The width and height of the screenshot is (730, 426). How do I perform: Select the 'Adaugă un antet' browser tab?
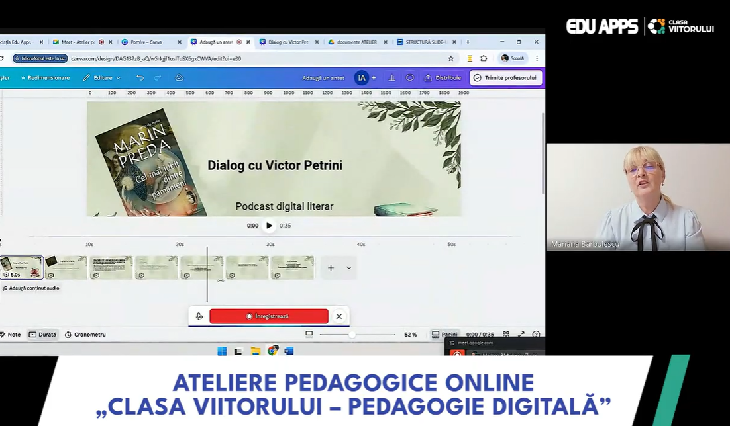(217, 42)
